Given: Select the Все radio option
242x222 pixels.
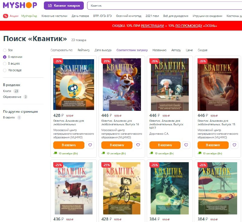Looking at the screenshot, I should [5, 50].
